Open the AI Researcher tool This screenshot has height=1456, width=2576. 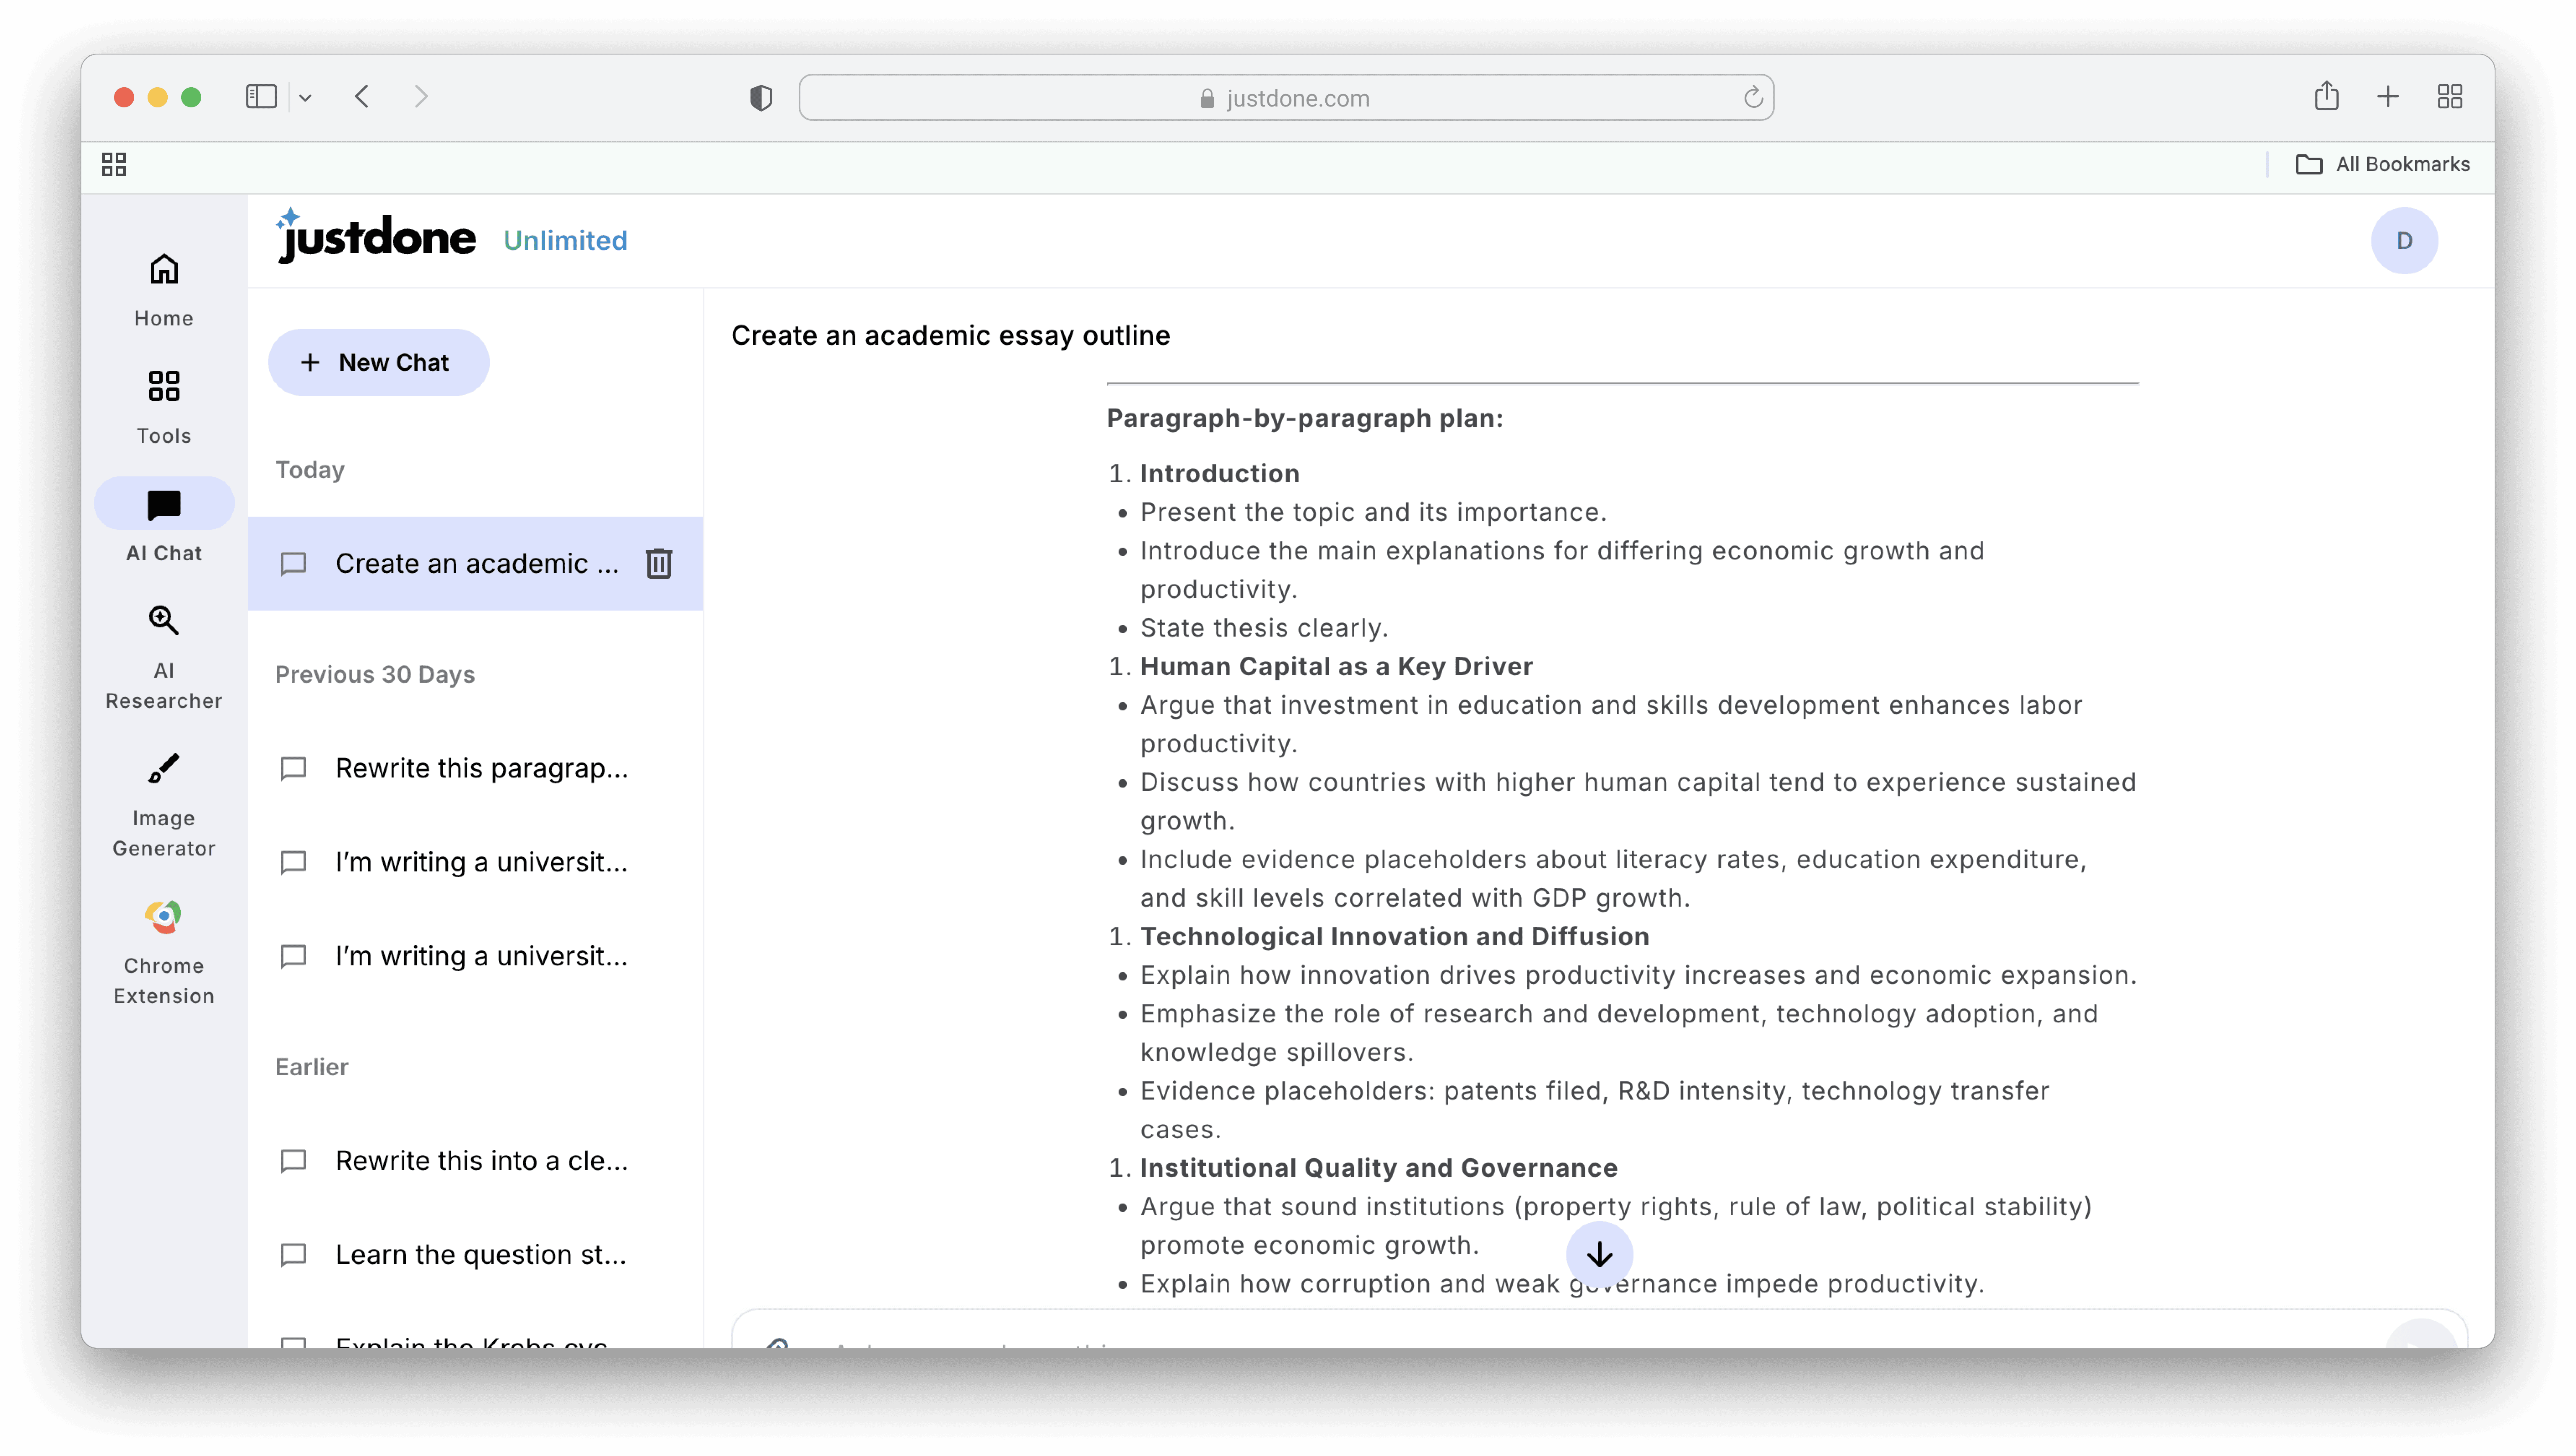pyautogui.click(x=164, y=655)
